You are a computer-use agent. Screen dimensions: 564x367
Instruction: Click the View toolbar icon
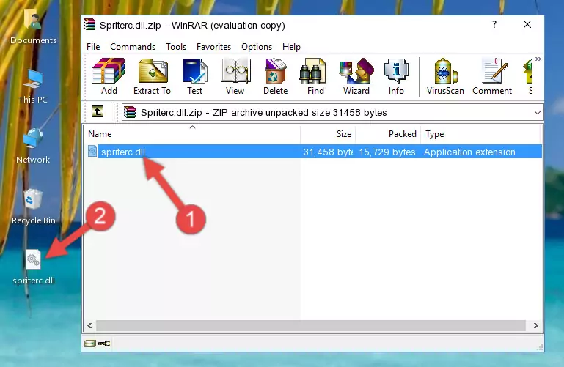[x=235, y=76]
